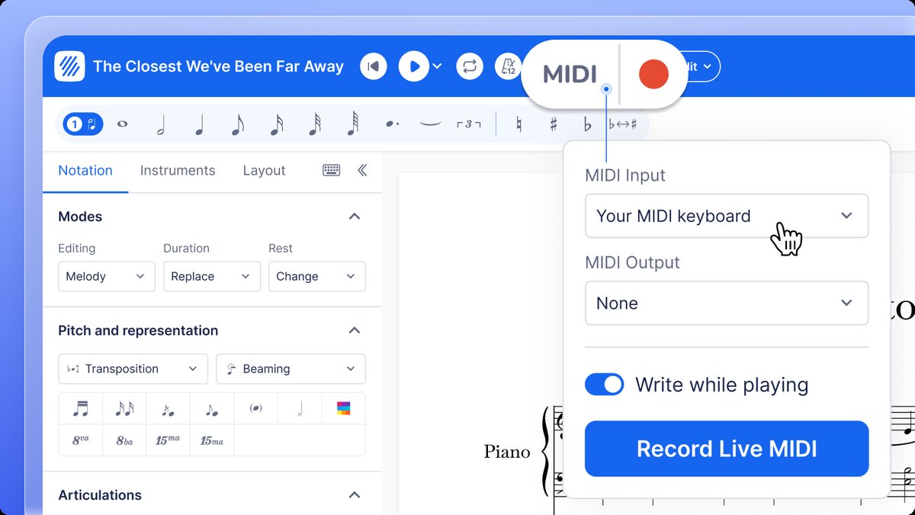Apply the flat accidental

pyautogui.click(x=587, y=124)
